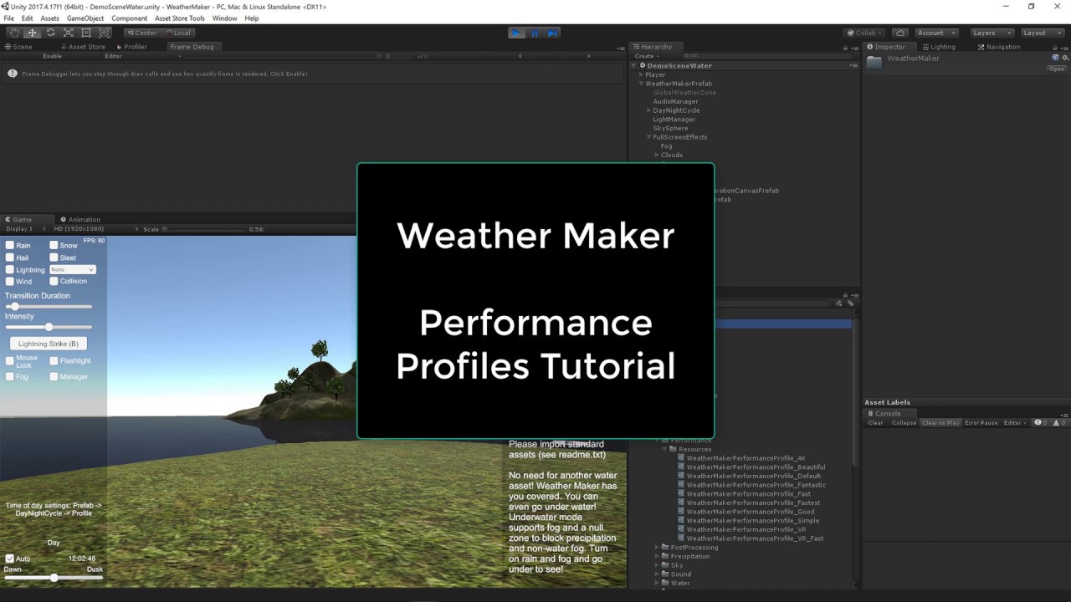The image size is (1071, 602).
Task: Toggle the console Collapse button
Action: pyautogui.click(x=904, y=423)
